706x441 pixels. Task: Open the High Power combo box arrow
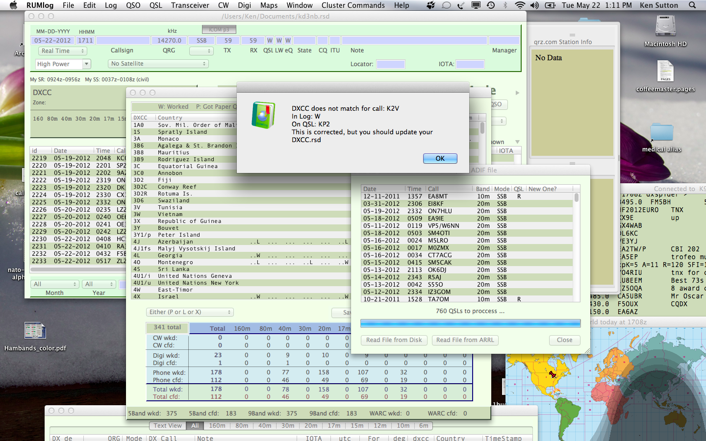coord(87,64)
